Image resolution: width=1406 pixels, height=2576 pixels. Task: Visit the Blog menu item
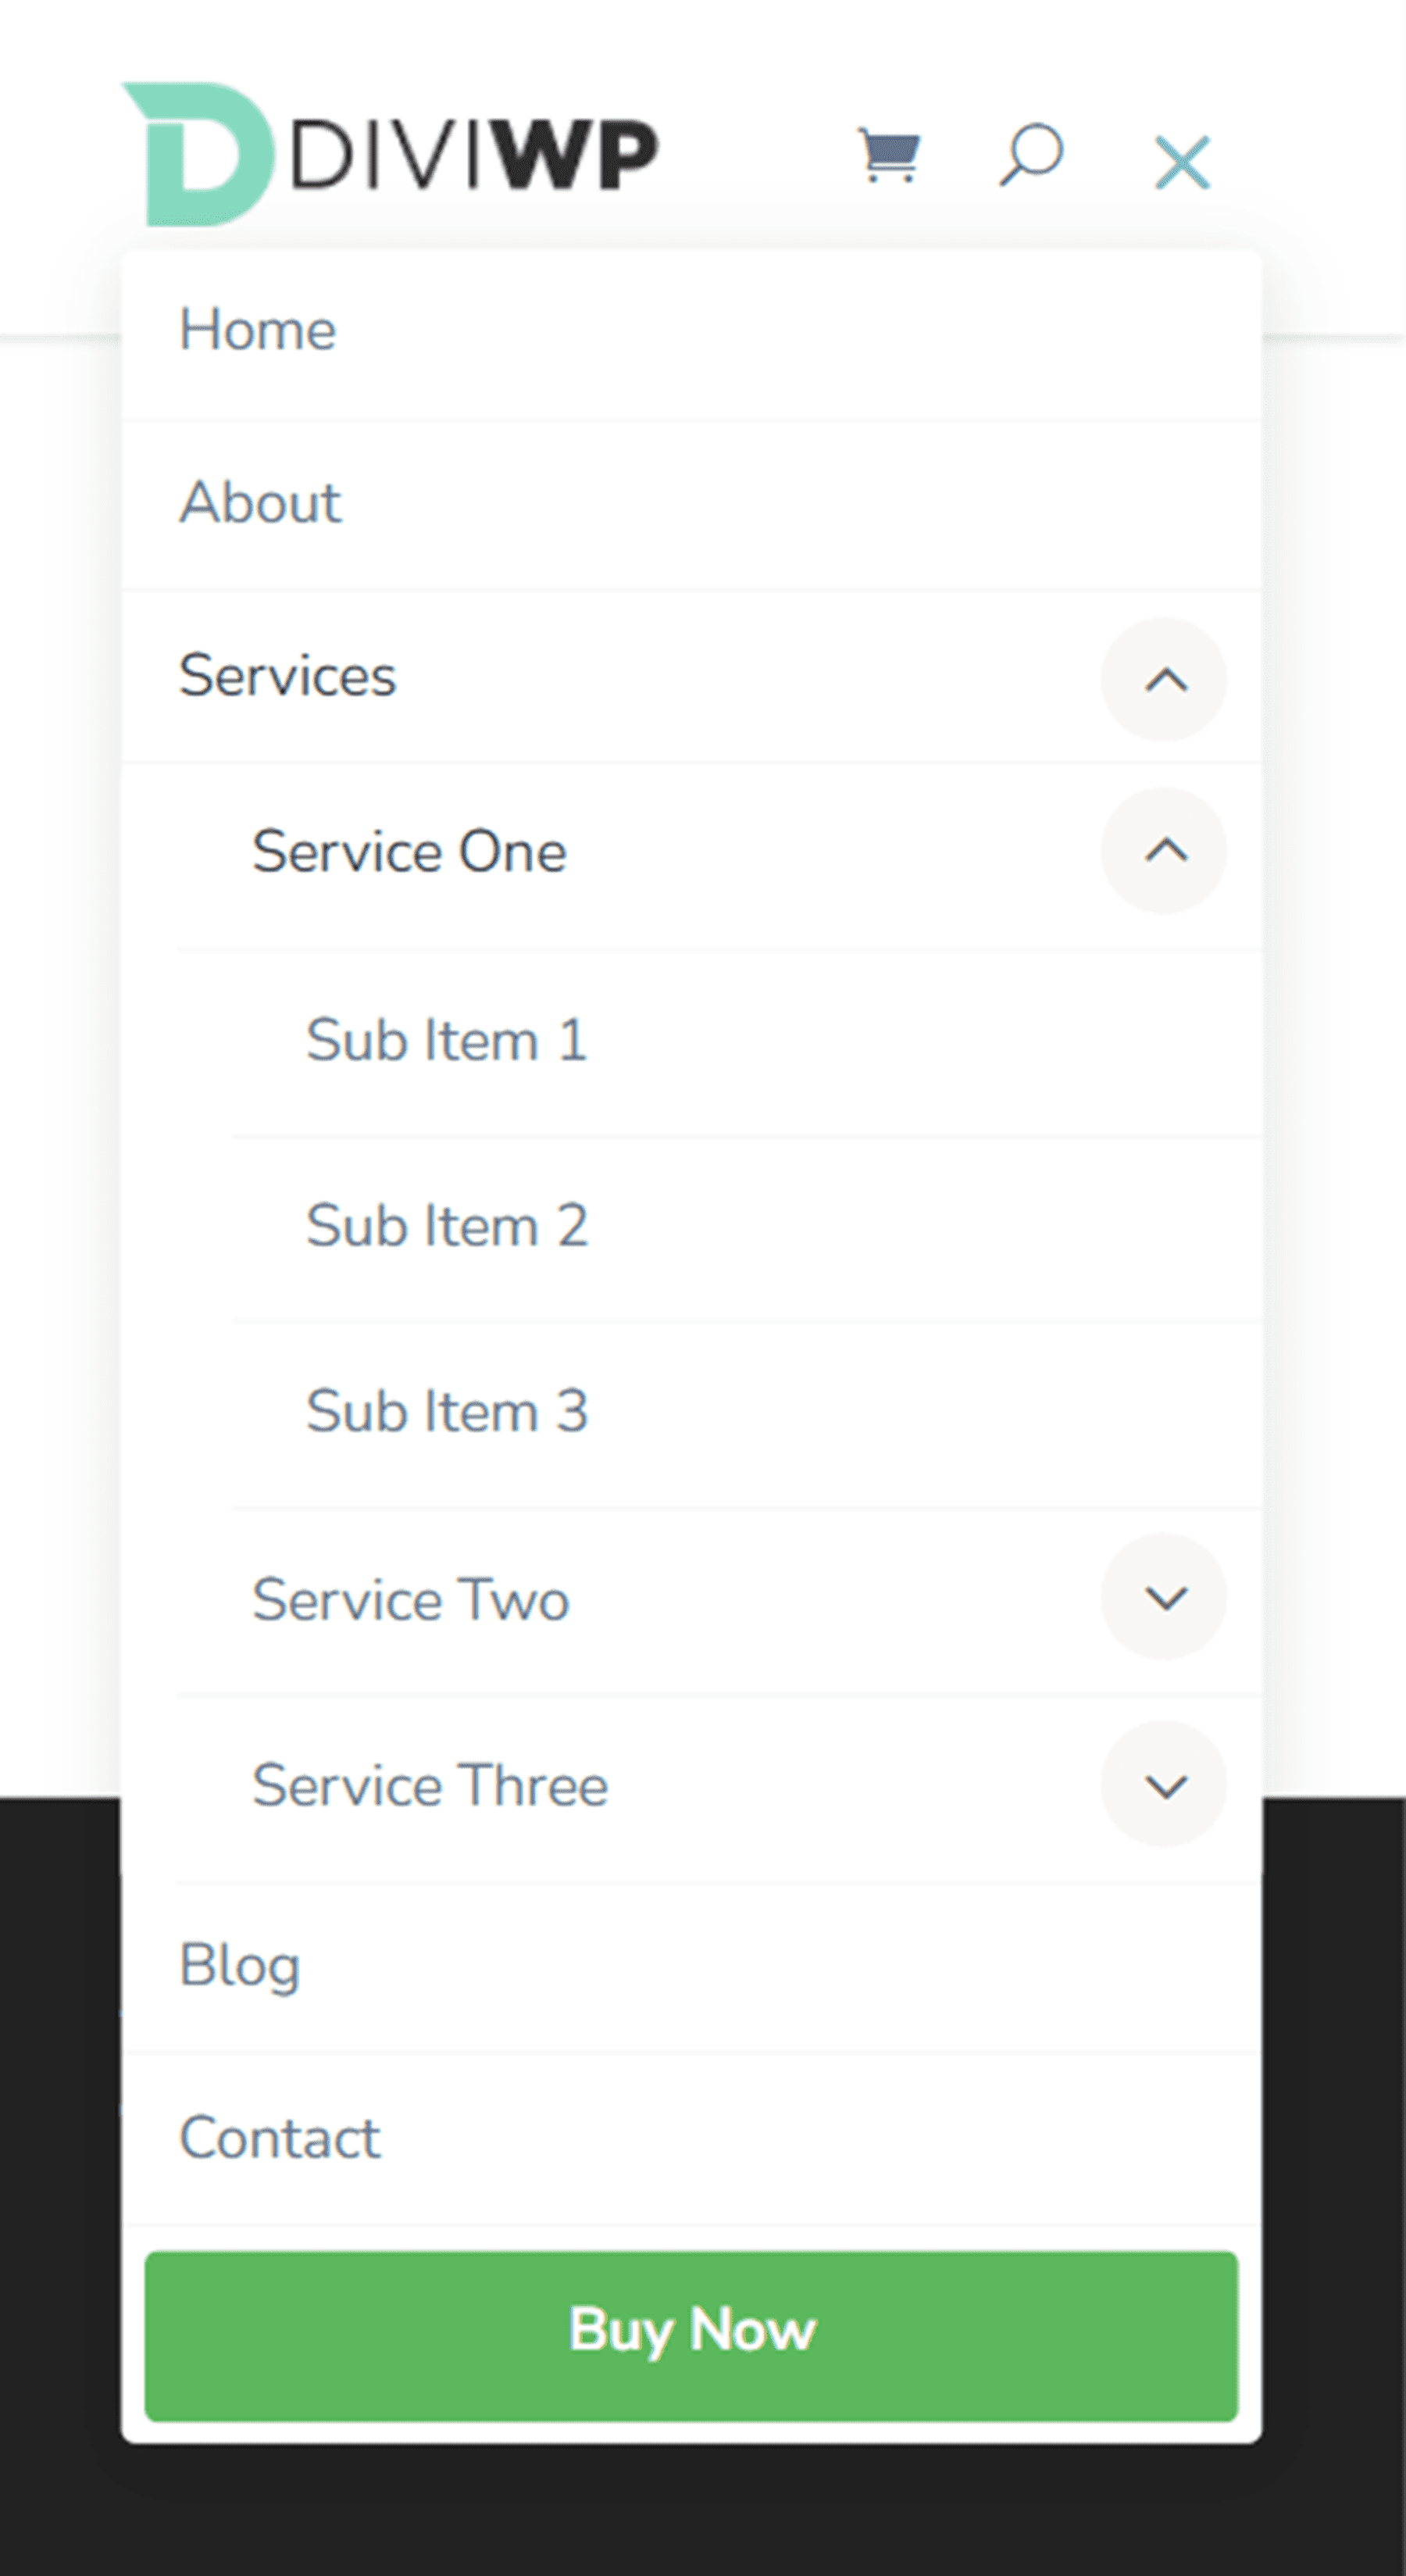[240, 1965]
